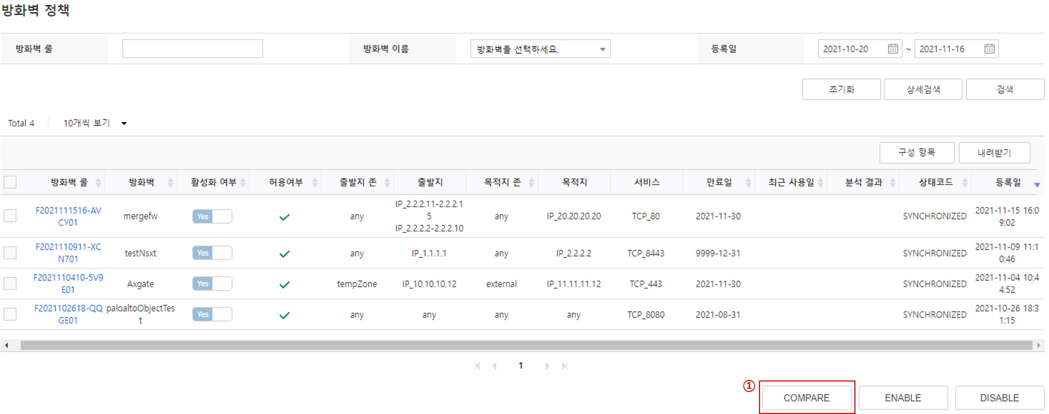This screenshot has height=414, width=1049.
Task: Sort by 출발지 존 column arrows
Action: (x=387, y=182)
